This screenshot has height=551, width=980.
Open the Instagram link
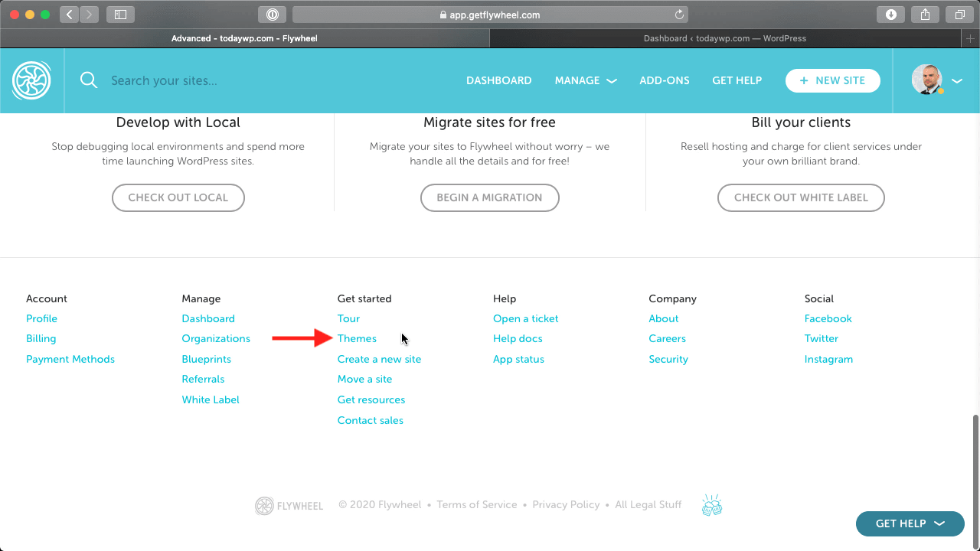coord(828,359)
